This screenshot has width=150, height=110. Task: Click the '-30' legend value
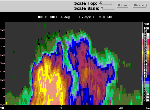pos(146,100)
